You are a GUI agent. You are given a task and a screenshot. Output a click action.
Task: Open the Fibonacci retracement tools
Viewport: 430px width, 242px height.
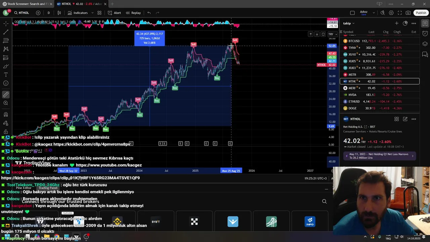[6, 41]
